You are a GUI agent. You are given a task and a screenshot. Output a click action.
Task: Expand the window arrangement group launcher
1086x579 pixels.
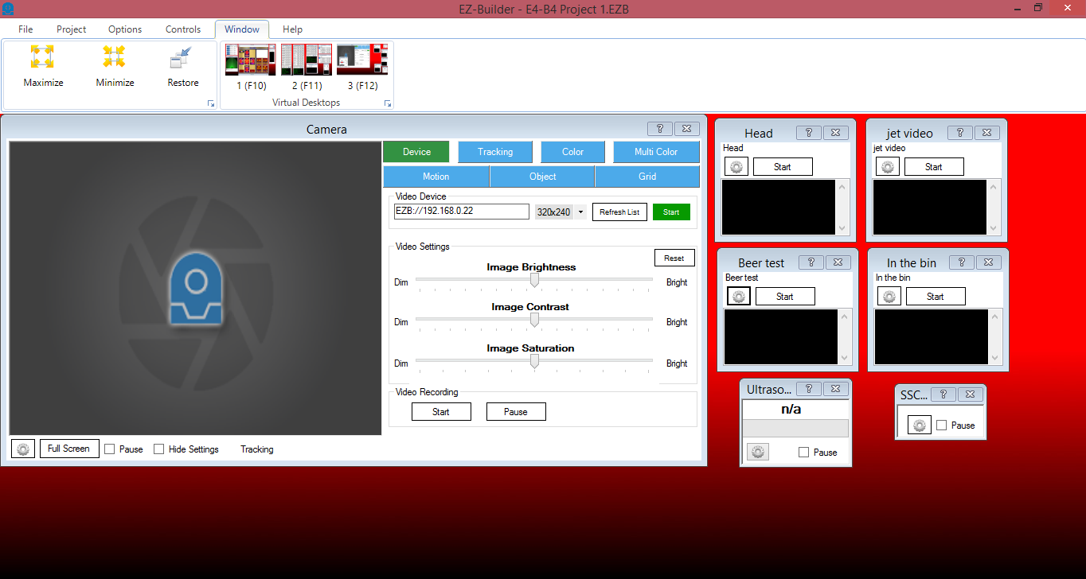(211, 103)
